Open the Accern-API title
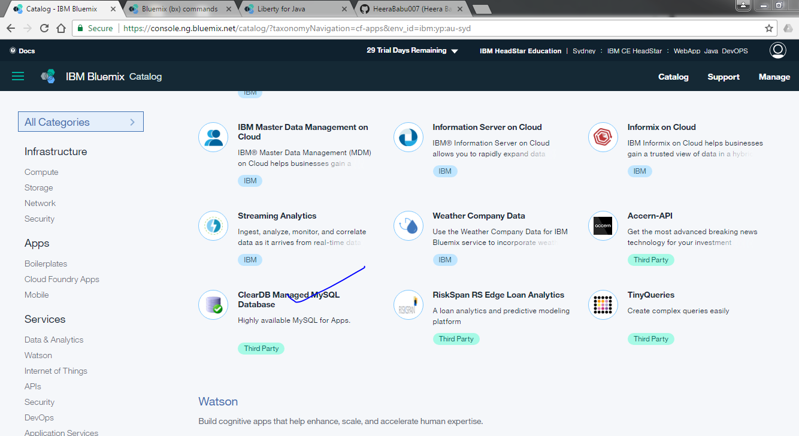Viewport: 799px width, 436px height. click(x=650, y=216)
